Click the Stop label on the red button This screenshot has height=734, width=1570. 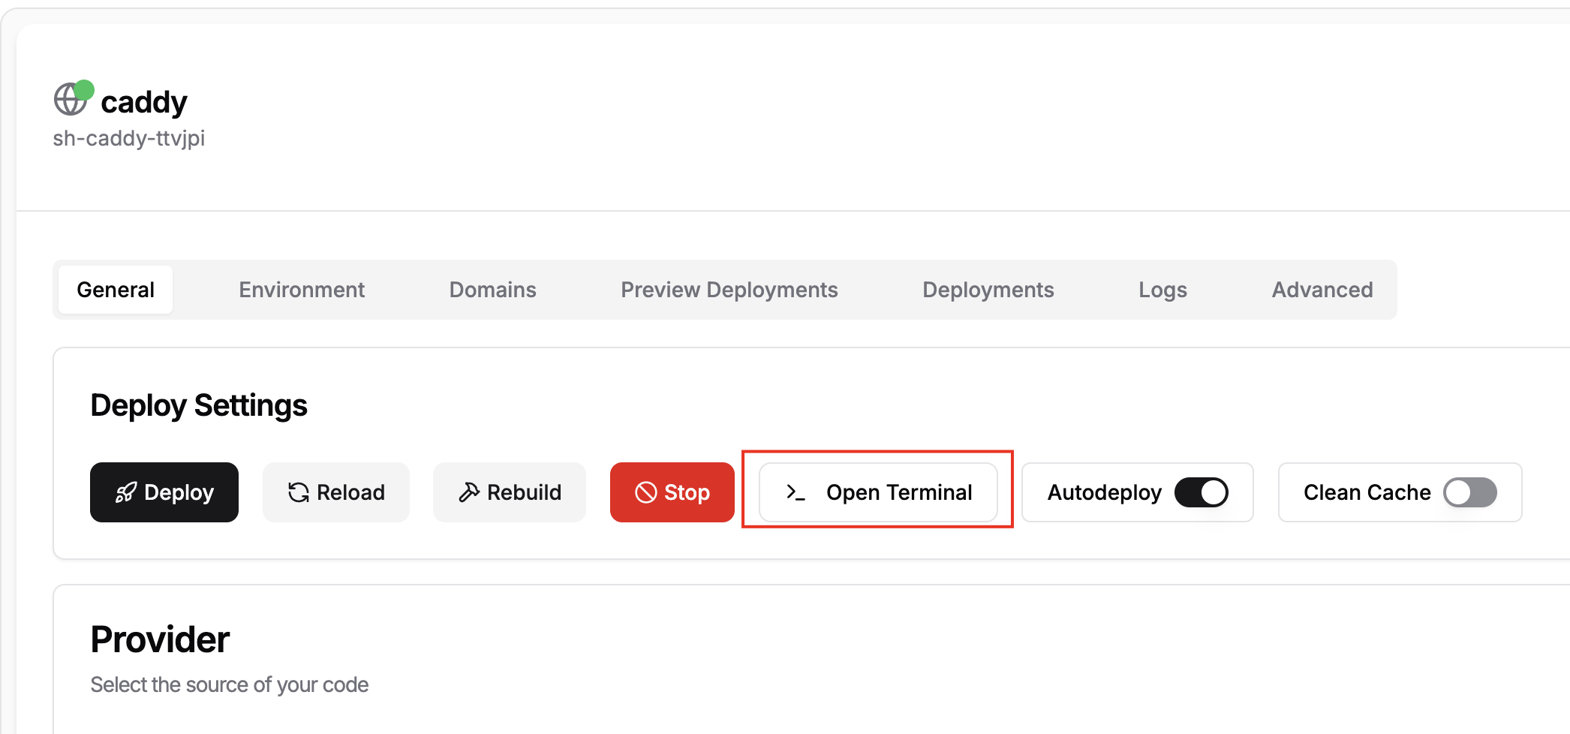click(x=687, y=492)
